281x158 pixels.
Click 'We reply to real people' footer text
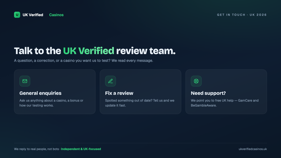click(x=36, y=149)
